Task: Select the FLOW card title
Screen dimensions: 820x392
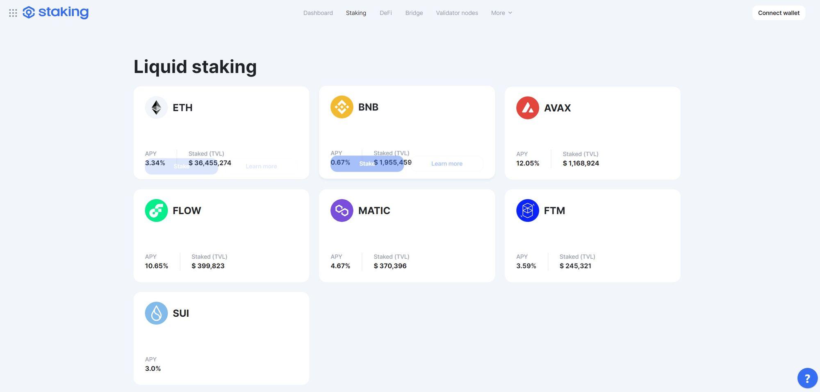Action: tap(187, 210)
